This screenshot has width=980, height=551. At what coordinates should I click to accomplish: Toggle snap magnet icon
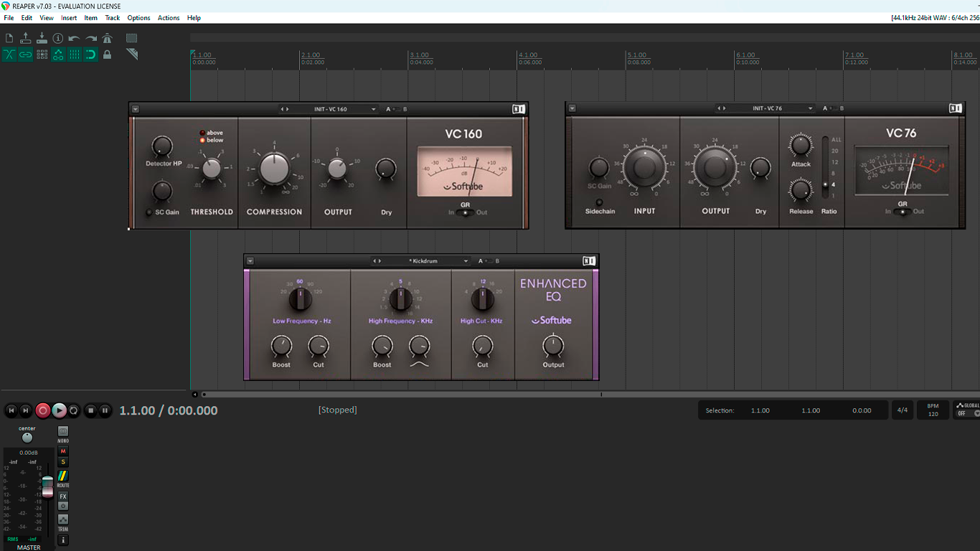[x=91, y=55]
